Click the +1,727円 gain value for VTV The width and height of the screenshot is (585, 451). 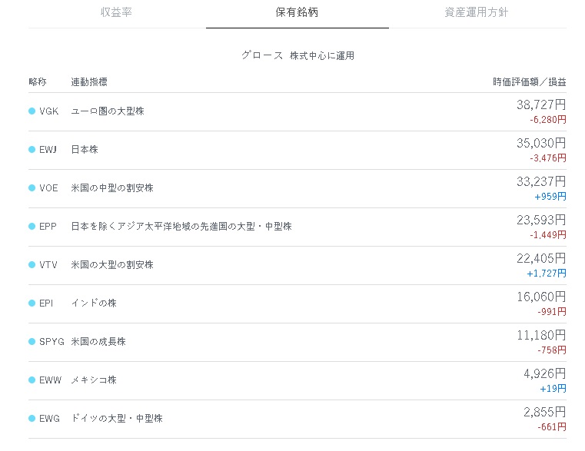(547, 274)
